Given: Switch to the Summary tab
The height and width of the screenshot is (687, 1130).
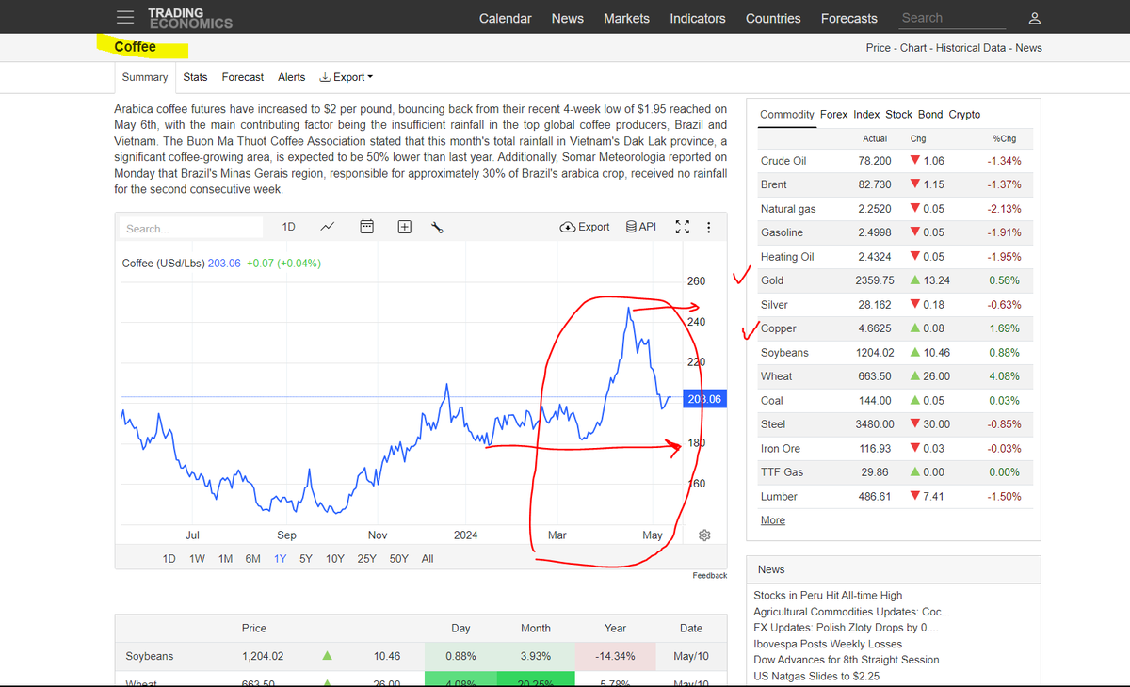Looking at the screenshot, I should 145,77.
